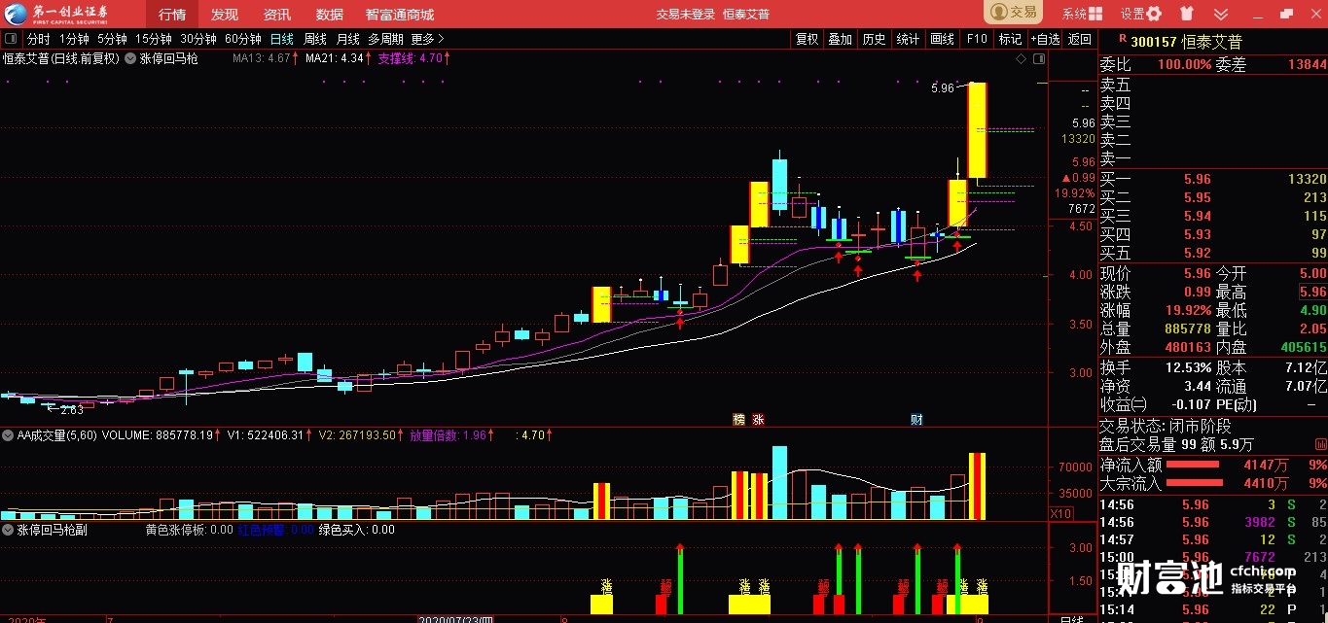The height and width of the screenshot is (623, 1328).
Task: Select the 数据 data tab
Action: point(330,14)
